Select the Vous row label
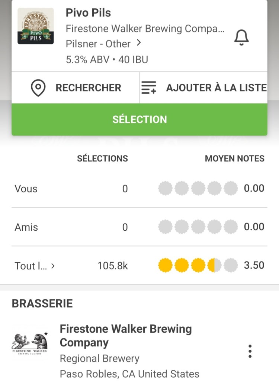Viewport: 279px width, 381px height. [x=26, y=189]
